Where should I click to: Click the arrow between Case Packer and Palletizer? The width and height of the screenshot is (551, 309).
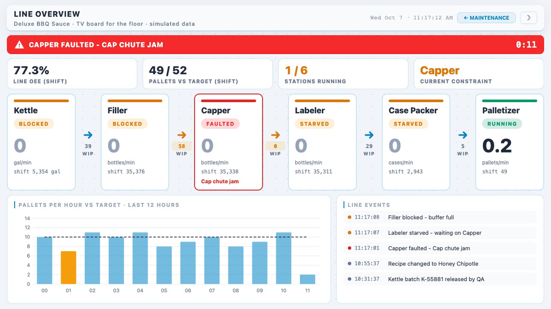coord(463,135)
